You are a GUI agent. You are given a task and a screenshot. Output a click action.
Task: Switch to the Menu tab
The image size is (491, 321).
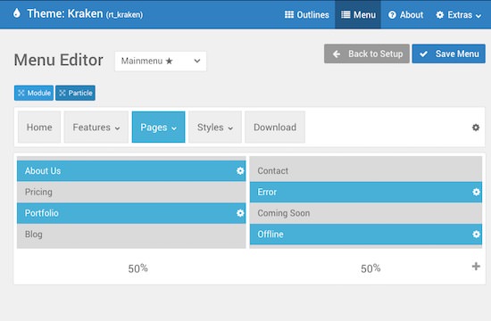(358, 14)
